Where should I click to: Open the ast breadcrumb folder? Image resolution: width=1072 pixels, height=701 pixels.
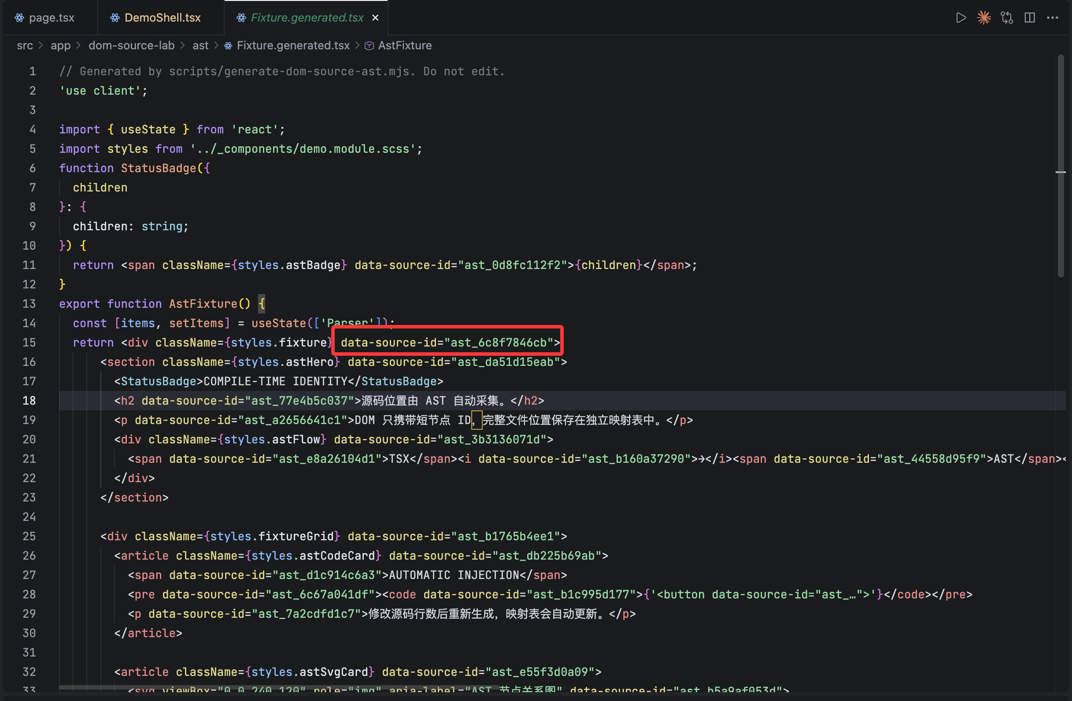tap(200, 45)
